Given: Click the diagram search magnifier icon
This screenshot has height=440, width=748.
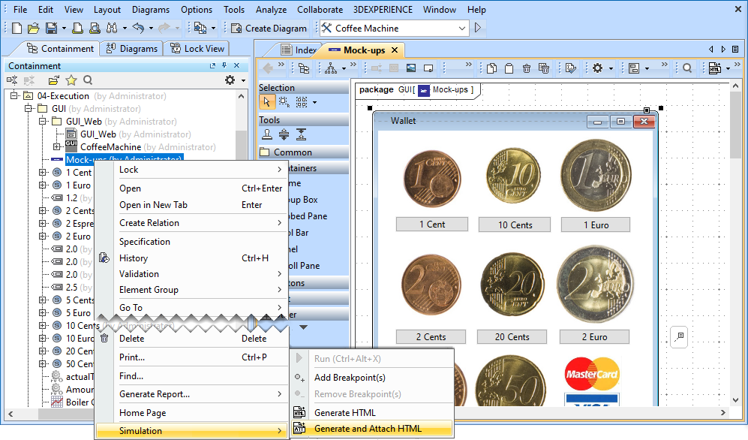Looking at the screenshot, I should pyautogui.click(x=686, y=68).
